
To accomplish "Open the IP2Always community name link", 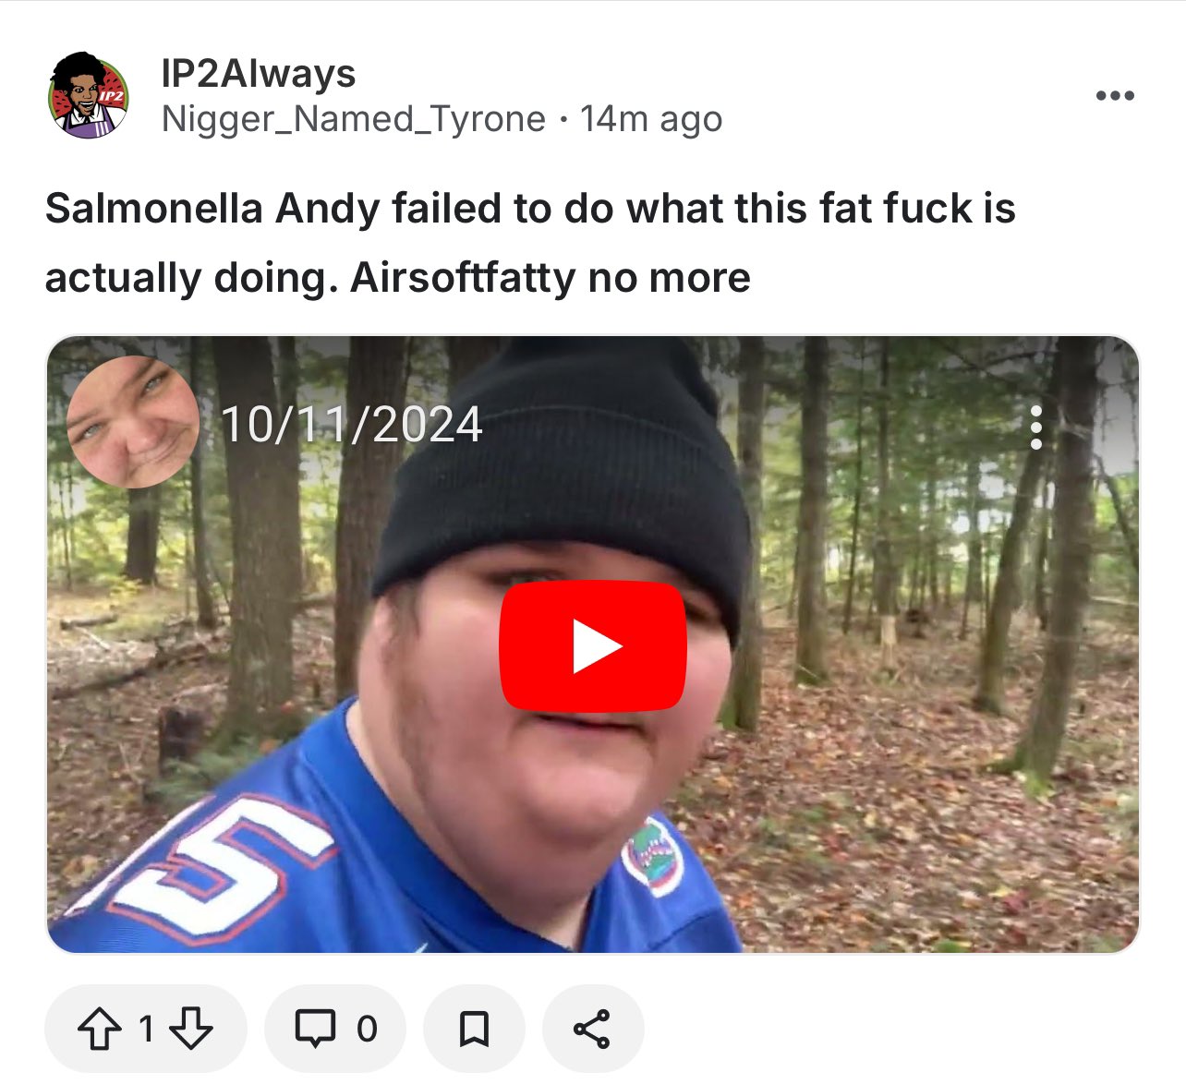I will point(259,74).
